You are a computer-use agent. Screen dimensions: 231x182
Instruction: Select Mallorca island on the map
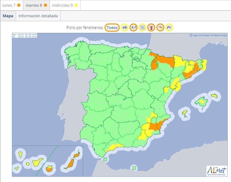pyautogui.click(x=201, y=102)
